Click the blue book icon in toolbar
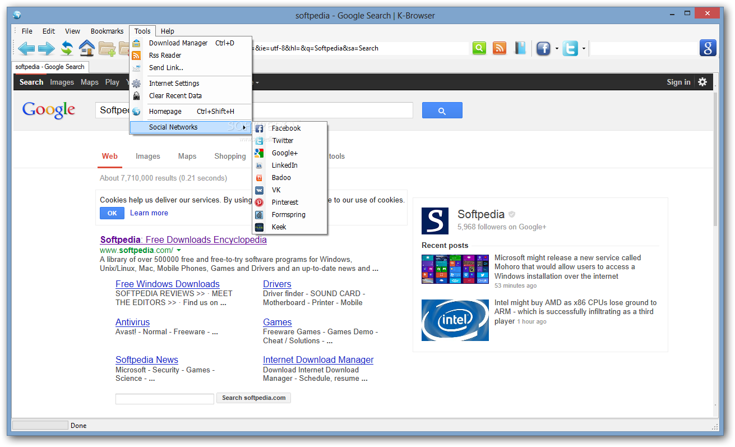735x447 pixels. pos(521,48)
